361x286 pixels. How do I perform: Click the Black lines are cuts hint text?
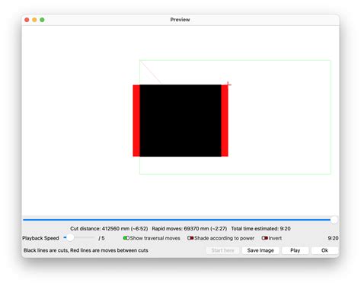click(x=86, y=250)
